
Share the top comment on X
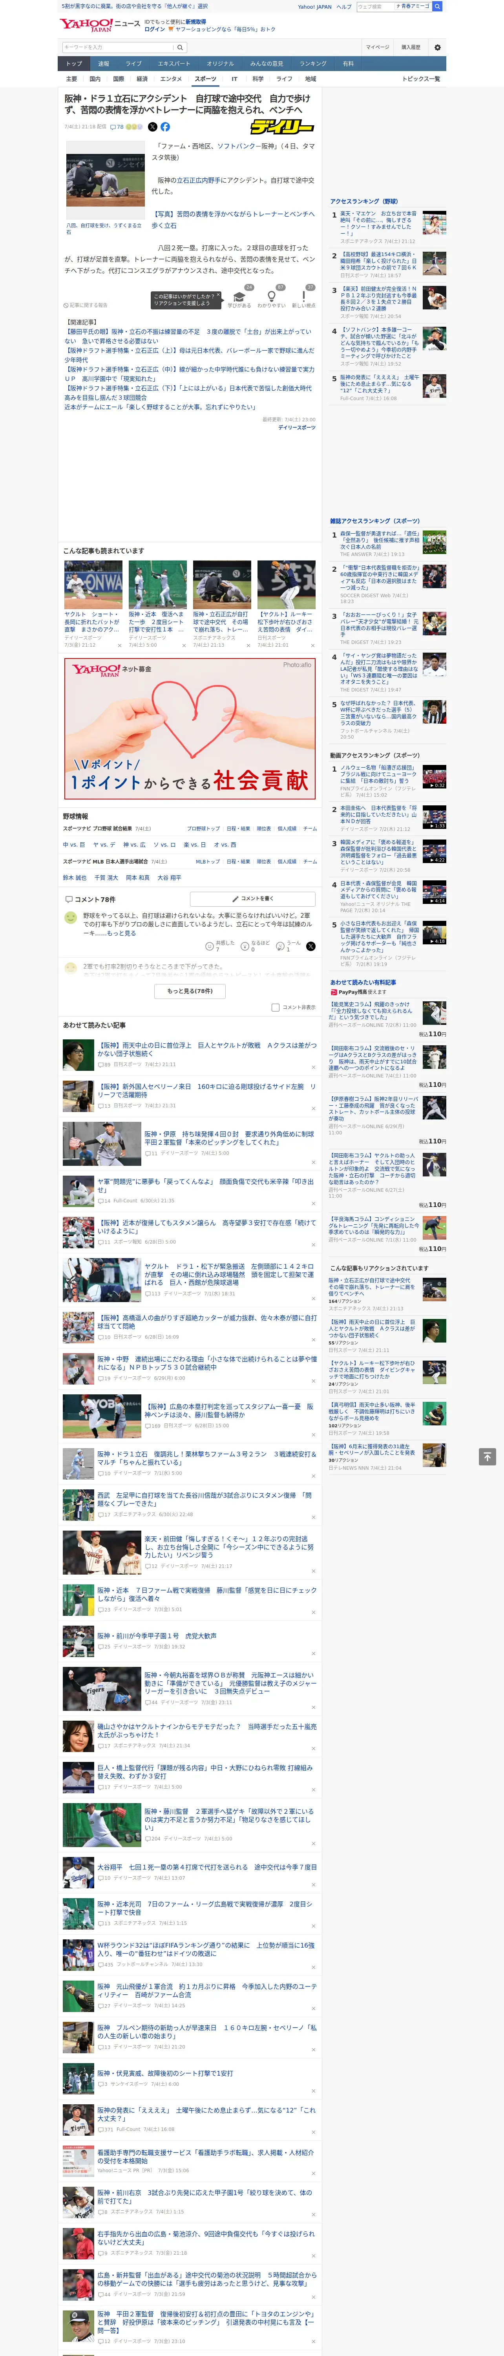(310, 947)
